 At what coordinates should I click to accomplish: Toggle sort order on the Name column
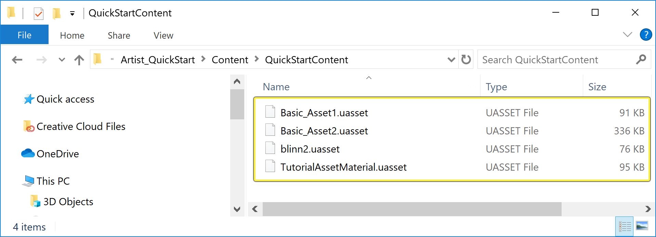pyautogui.click(x=276, y=87)
